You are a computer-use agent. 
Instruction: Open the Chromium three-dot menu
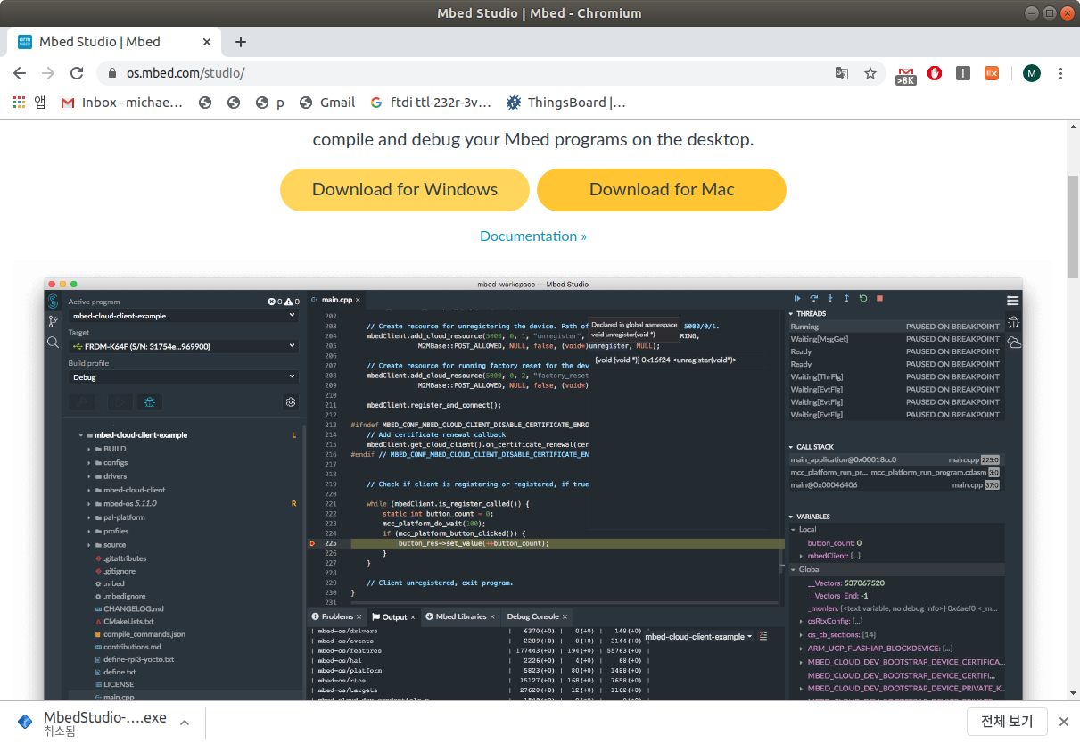pos(1060,73)
